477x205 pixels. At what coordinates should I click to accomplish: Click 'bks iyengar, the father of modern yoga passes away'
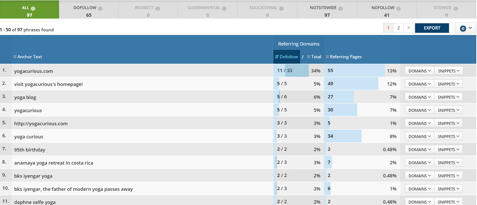tap(74, 189)
